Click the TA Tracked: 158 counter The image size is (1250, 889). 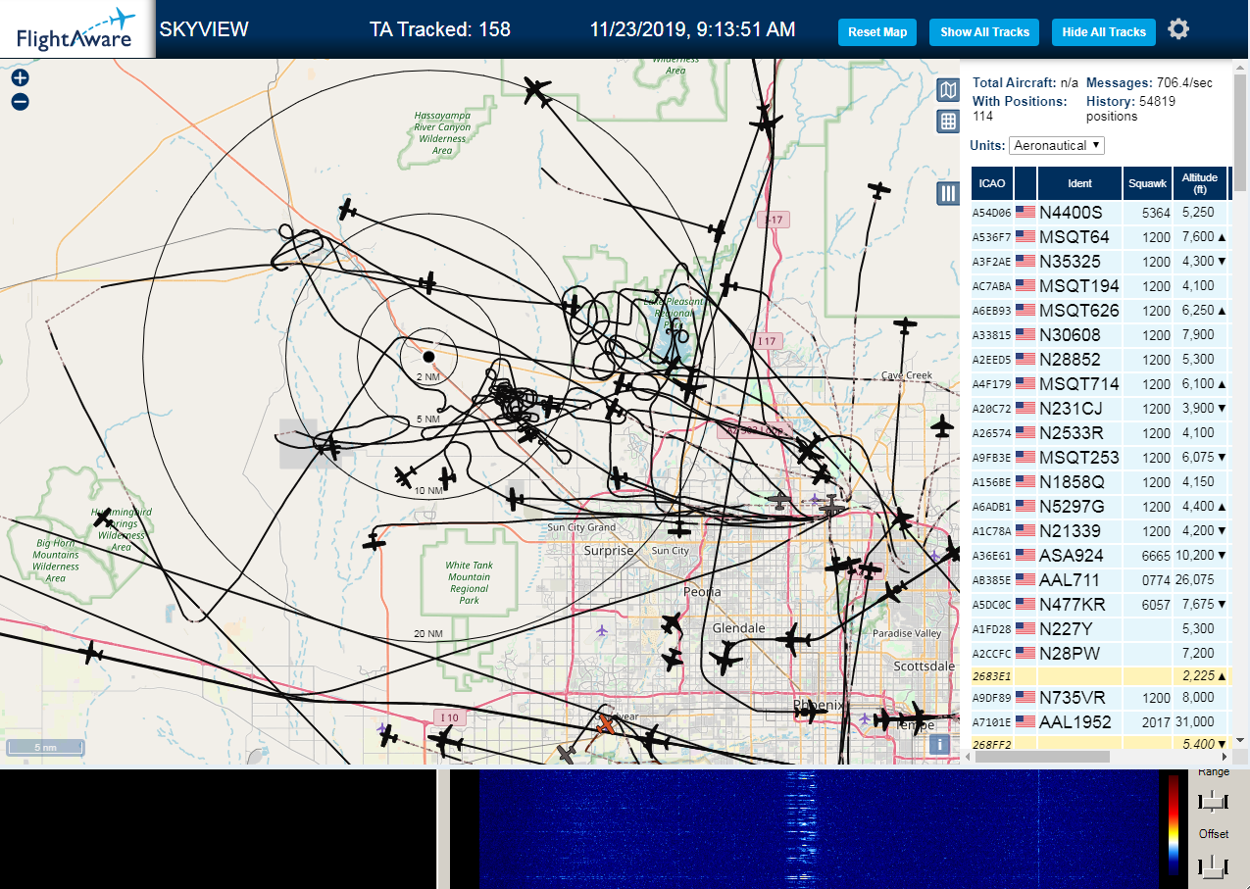click(440, 29)
